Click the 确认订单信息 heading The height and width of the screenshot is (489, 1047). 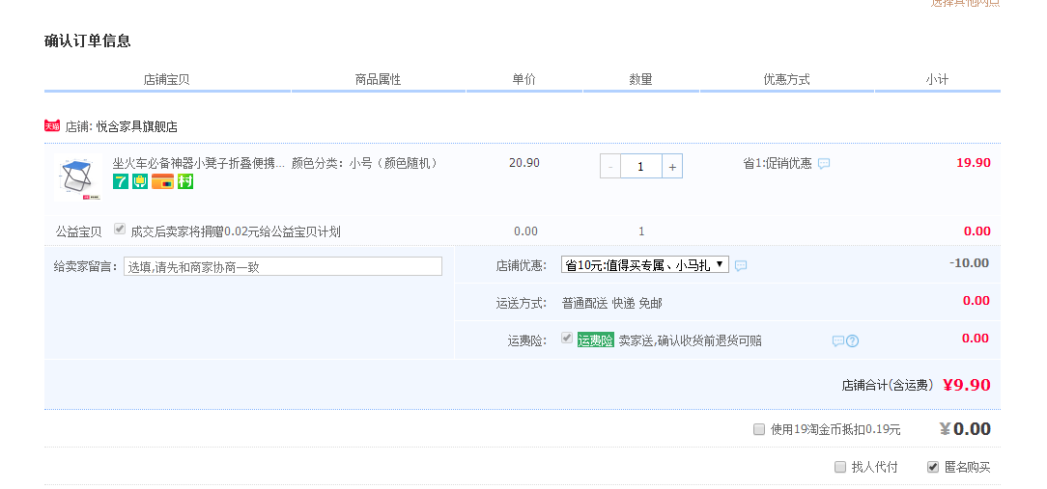pos(88,41)
